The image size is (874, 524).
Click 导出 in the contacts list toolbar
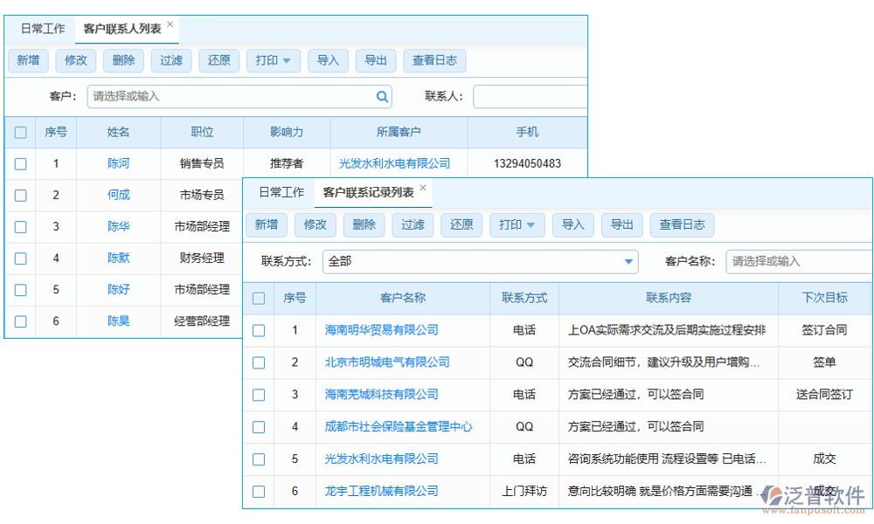[x=376, y=60]
